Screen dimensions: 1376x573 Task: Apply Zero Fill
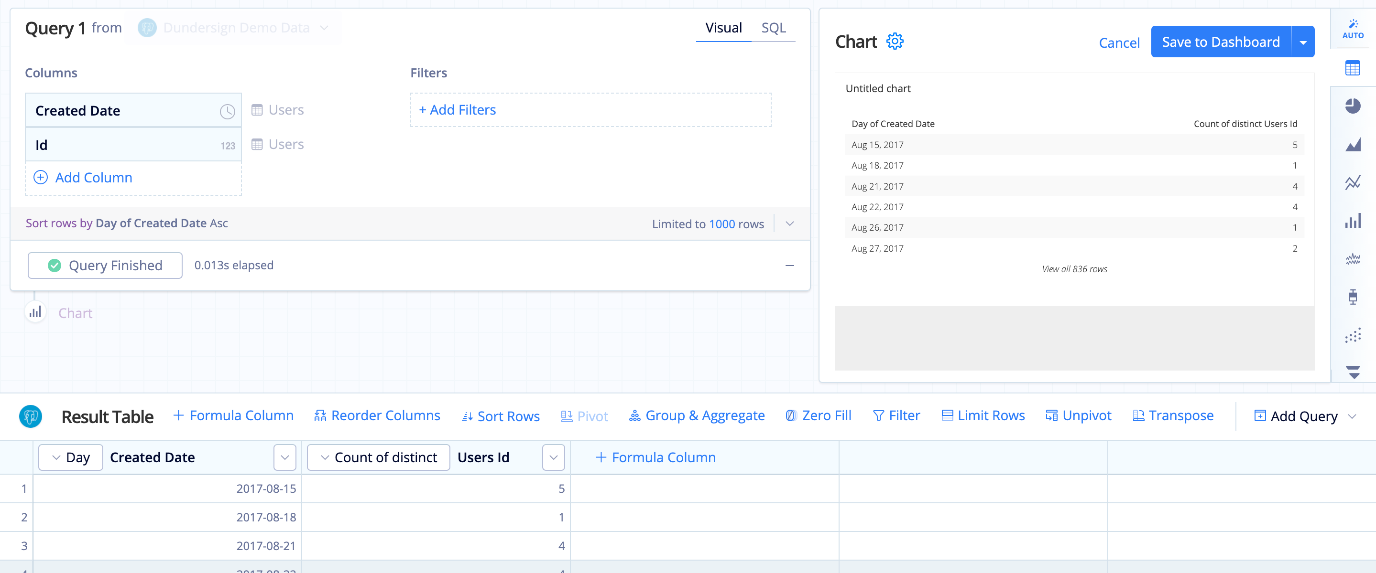(818, 415)
